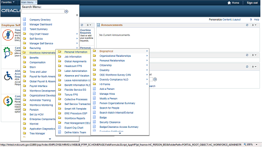Click the Personalize Layout link
This screenshot has width=262, height=147.
[237, 20]
